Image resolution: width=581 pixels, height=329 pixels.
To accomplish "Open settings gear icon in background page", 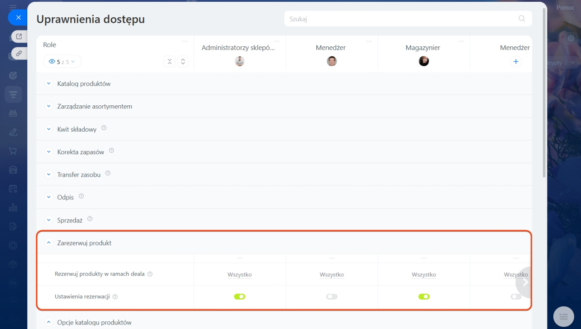I will (x=571, y=39).
